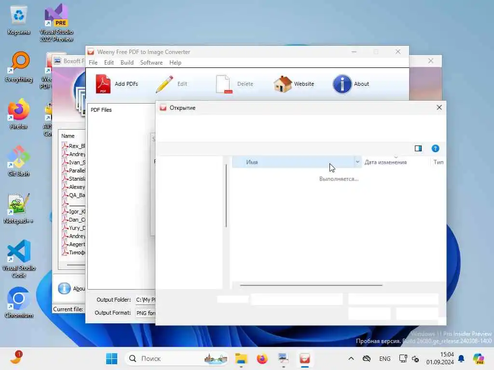Open the Software menu
Image resolution: width=494 pixels, height=370 pixels.
tap(151, 63)
